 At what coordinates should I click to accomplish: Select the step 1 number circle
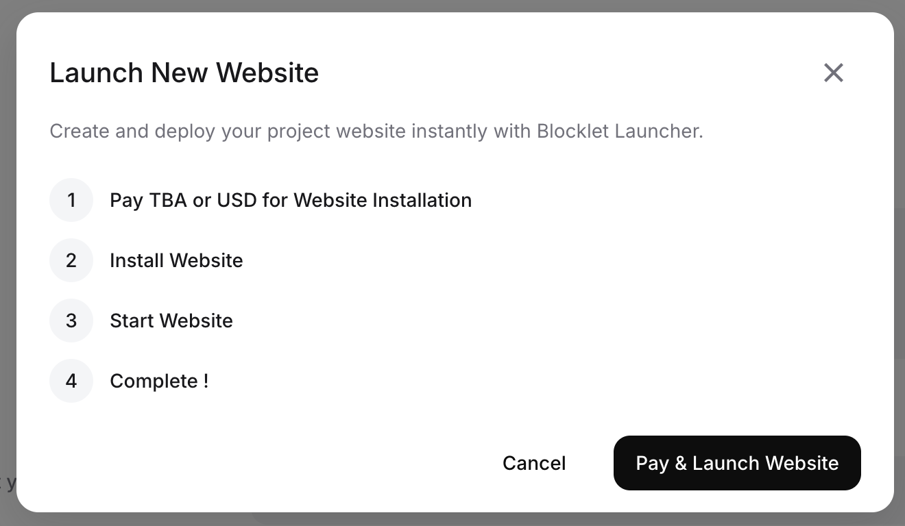pyautogui.click(x=71, y=200)
